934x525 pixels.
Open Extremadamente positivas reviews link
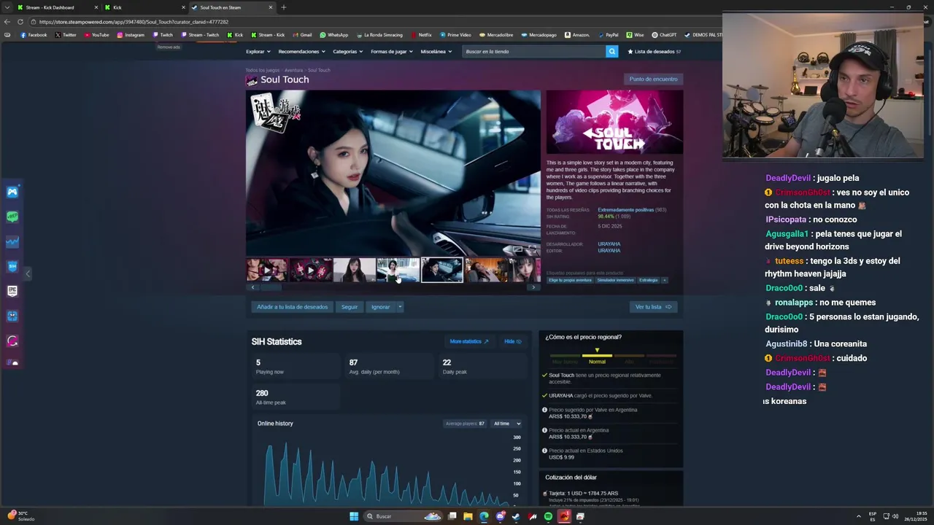pos(625,210)
